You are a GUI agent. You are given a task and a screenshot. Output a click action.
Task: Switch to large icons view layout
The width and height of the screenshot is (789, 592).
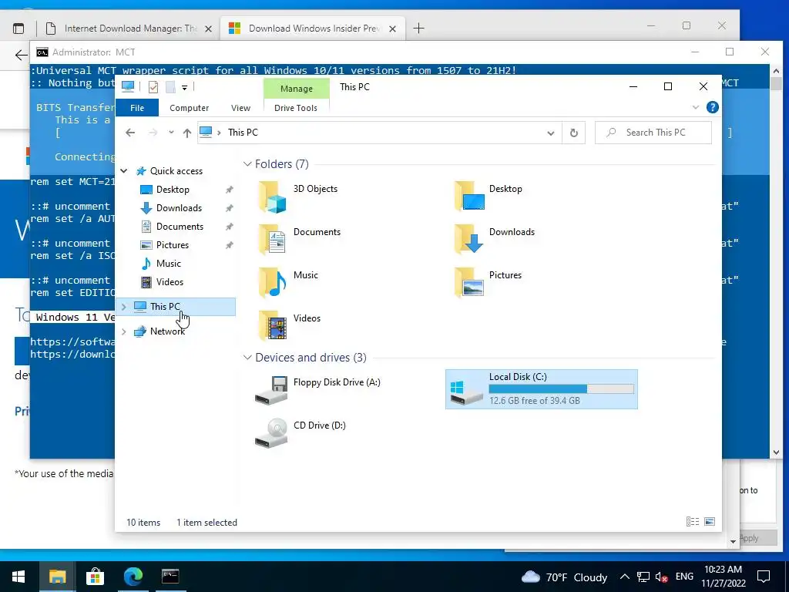(710, 522)
